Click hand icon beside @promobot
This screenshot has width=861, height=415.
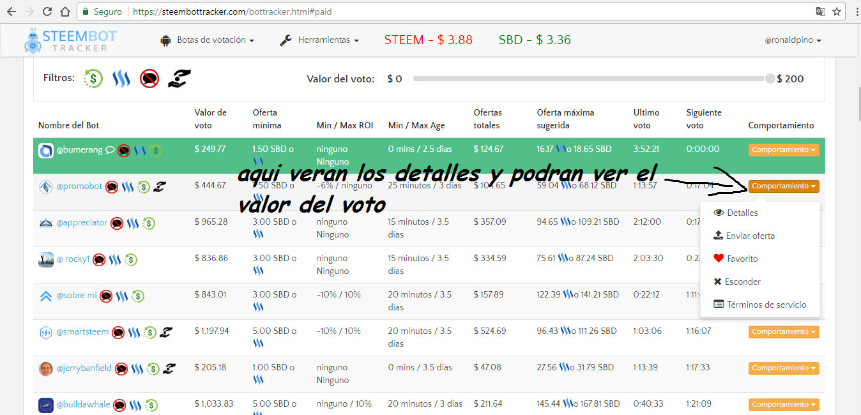pos(160,186)
